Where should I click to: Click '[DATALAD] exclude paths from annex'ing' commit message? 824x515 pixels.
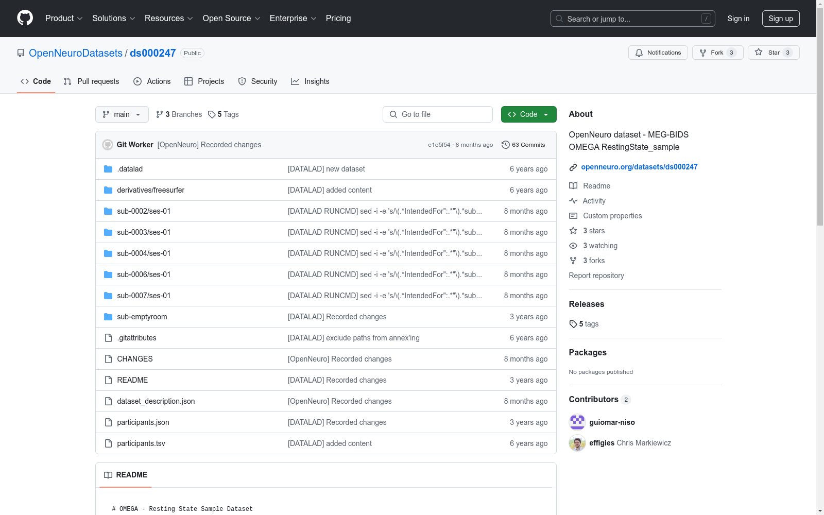(x=354, y=338)
